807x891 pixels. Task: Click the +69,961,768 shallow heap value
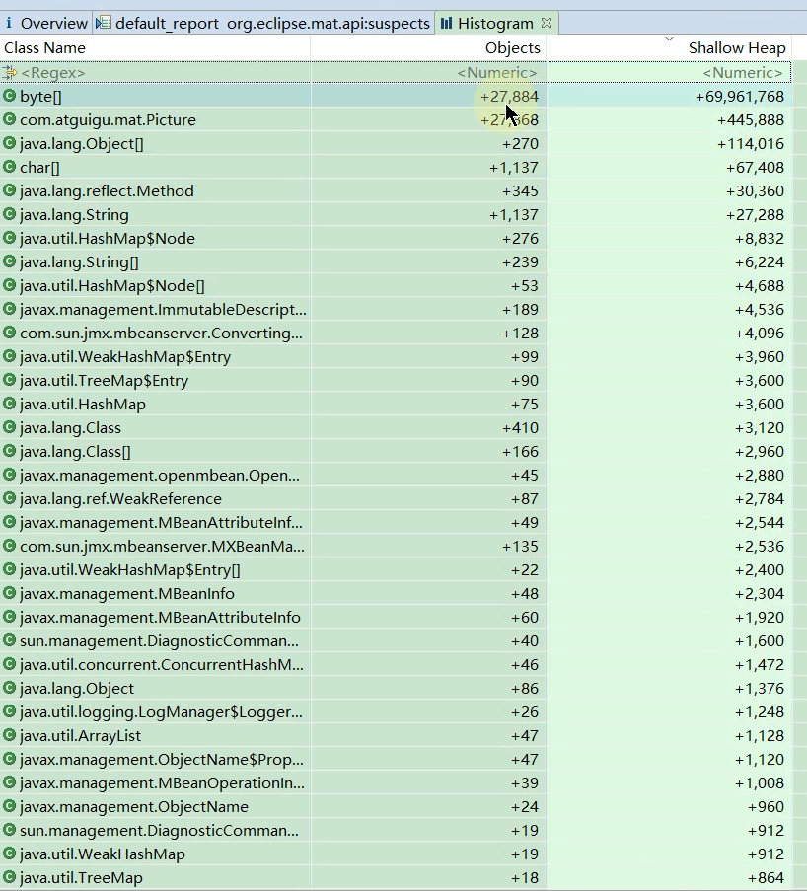(740, 96)
